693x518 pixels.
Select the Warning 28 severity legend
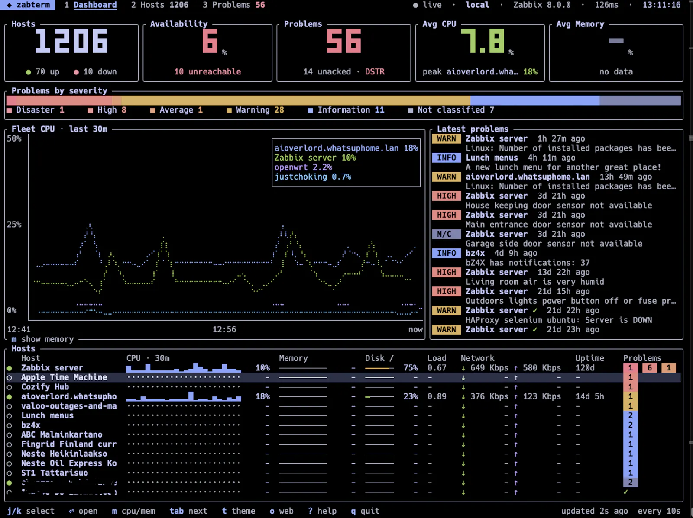(x=255, y=110)
